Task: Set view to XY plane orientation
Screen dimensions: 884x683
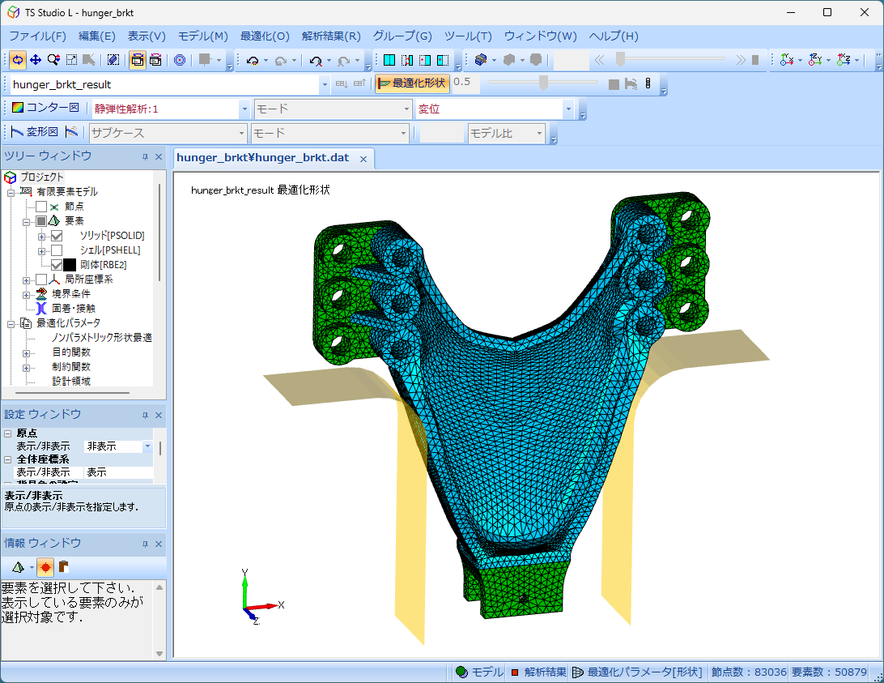Action: (787, 60)
